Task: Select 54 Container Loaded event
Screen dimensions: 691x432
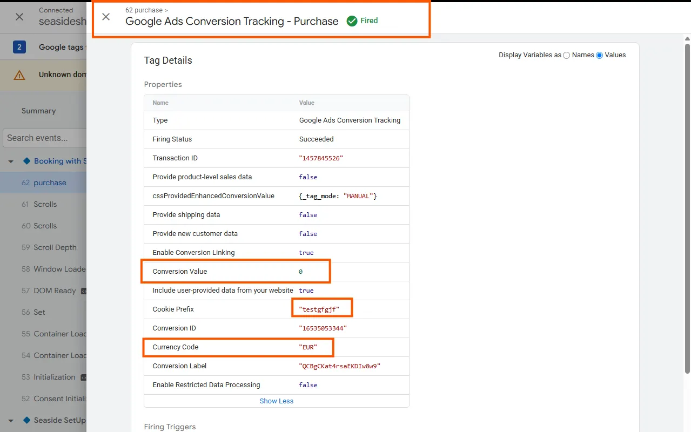Action: point(43,355)
